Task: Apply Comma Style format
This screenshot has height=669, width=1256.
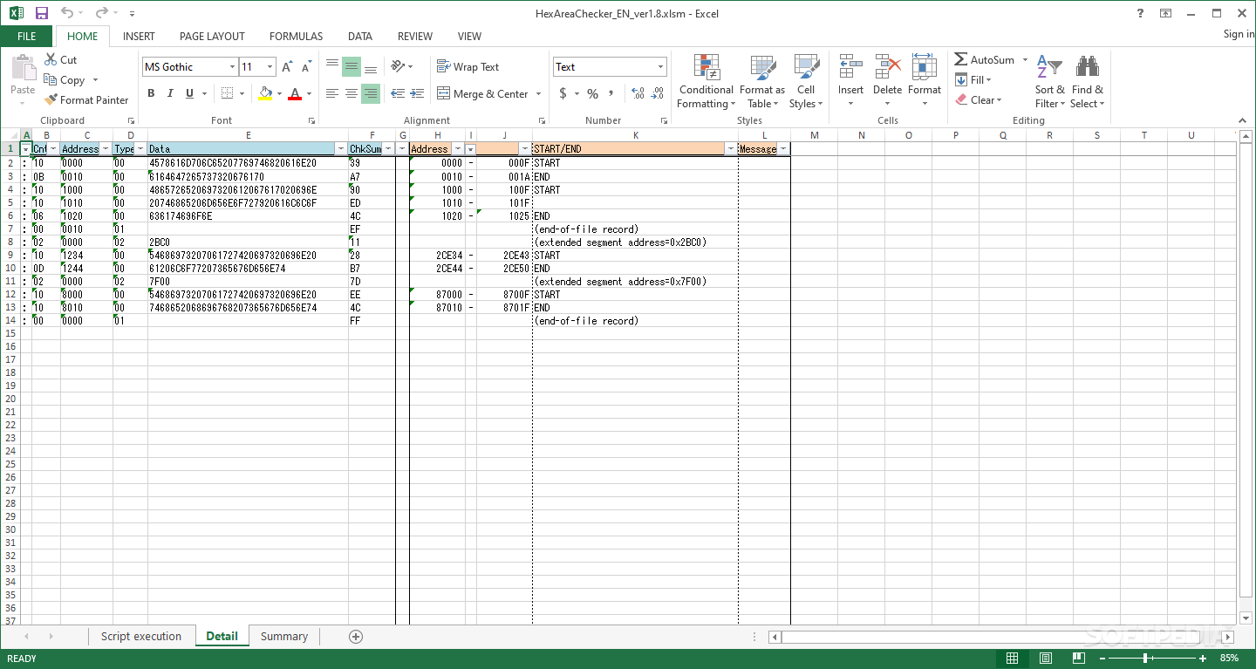Action: tap(611, 93)
